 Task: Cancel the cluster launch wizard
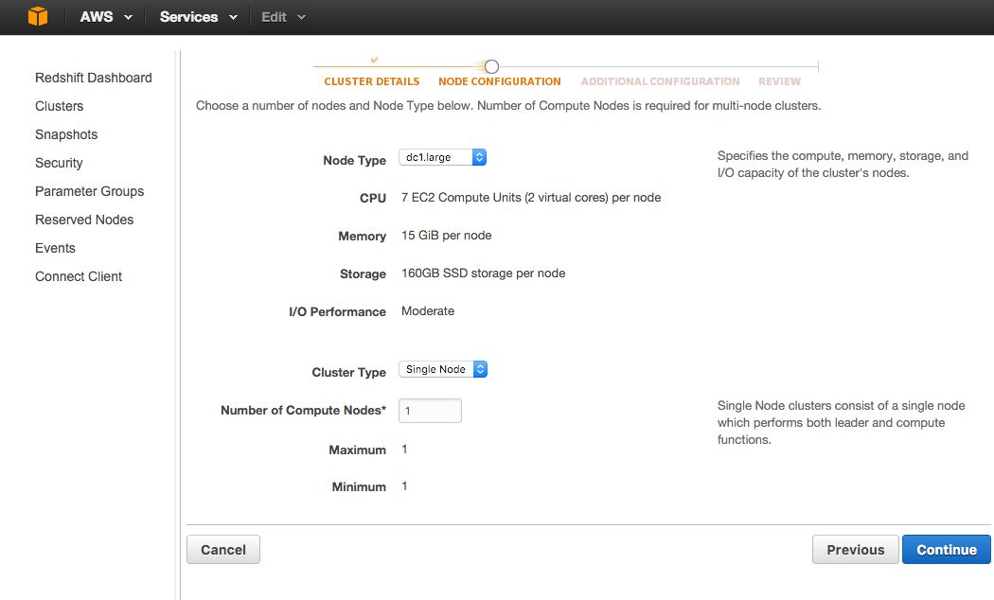coord(223,550)
